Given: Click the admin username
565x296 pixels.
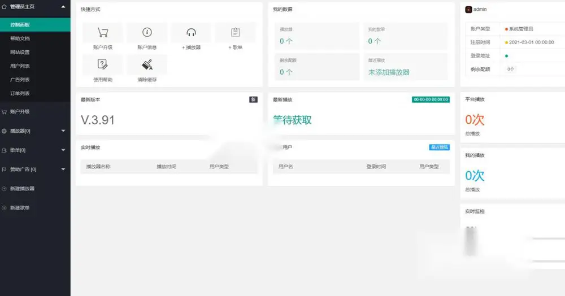Looking at the screenshot, I should [480, 10].
